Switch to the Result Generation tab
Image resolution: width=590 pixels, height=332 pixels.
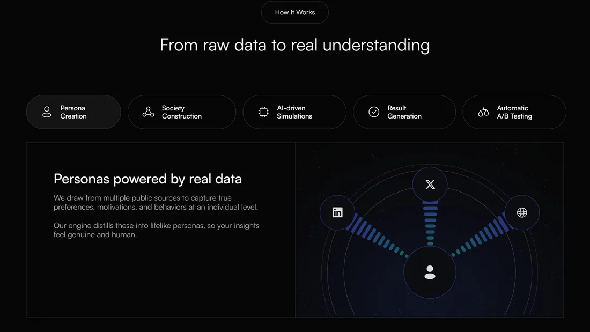point(404,112)
